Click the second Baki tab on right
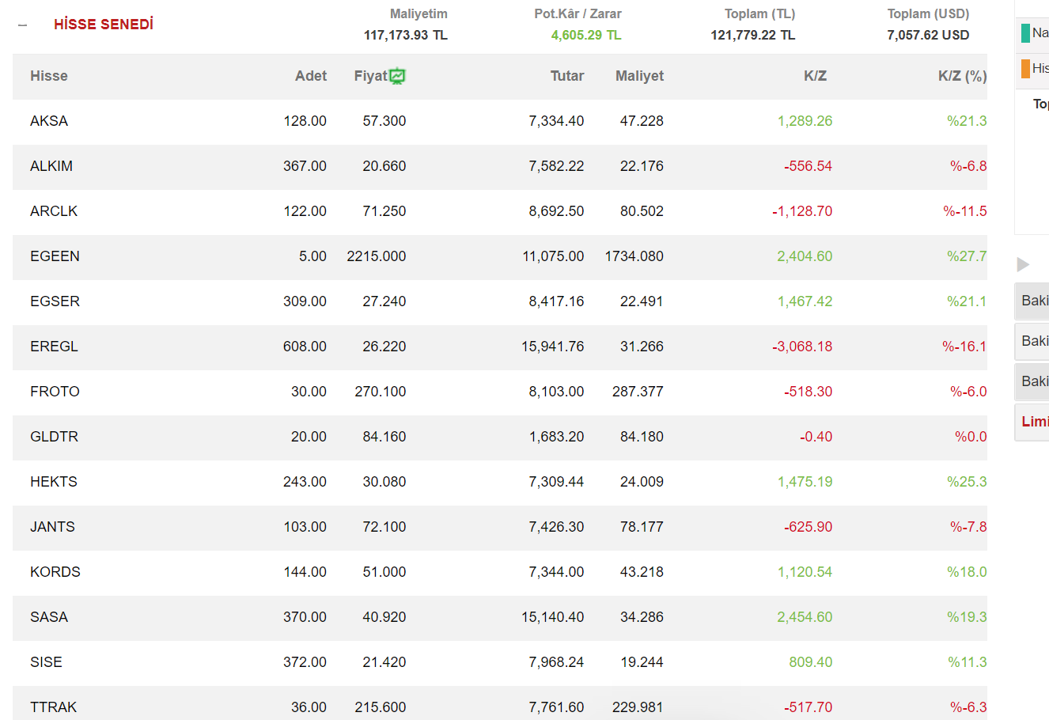Screen dimensions: 1049x720 (1032, 341)
